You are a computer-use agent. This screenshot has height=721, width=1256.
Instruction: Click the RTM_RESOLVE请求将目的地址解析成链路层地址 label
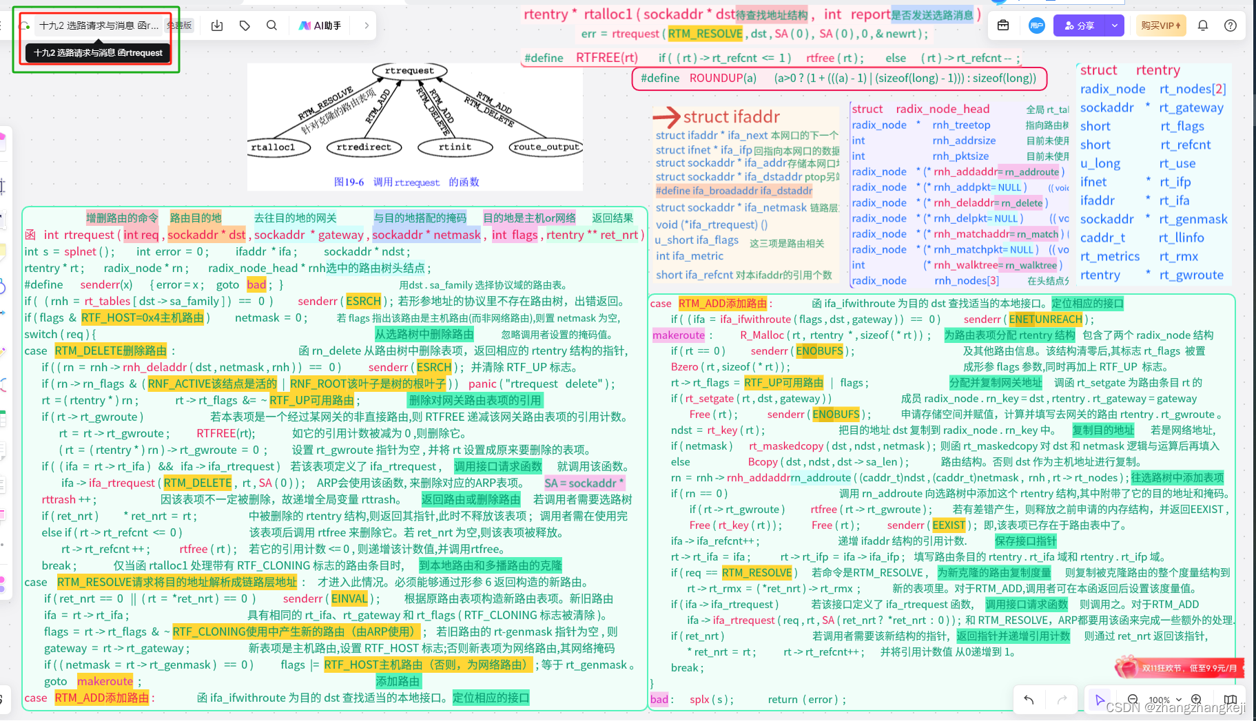pyautogui.click(x=177, y=582)
